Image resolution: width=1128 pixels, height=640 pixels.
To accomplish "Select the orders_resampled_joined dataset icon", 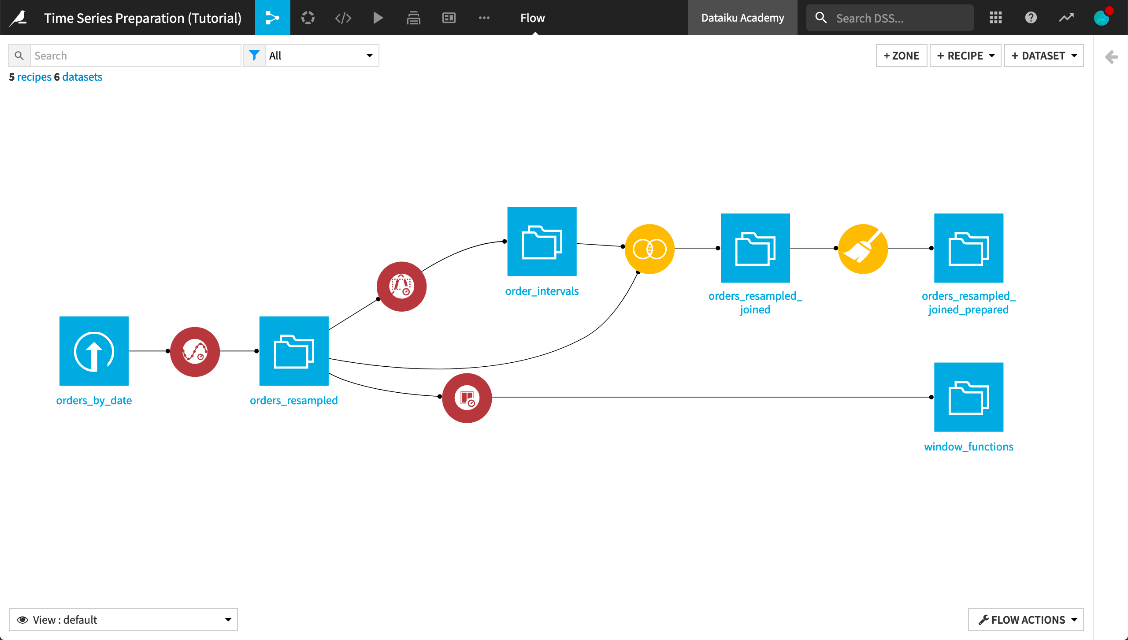I will (755, 248).
